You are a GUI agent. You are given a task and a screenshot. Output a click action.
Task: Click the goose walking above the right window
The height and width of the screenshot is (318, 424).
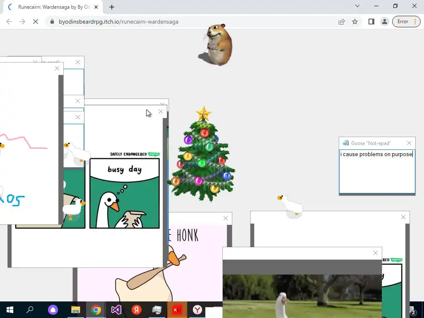290,206
